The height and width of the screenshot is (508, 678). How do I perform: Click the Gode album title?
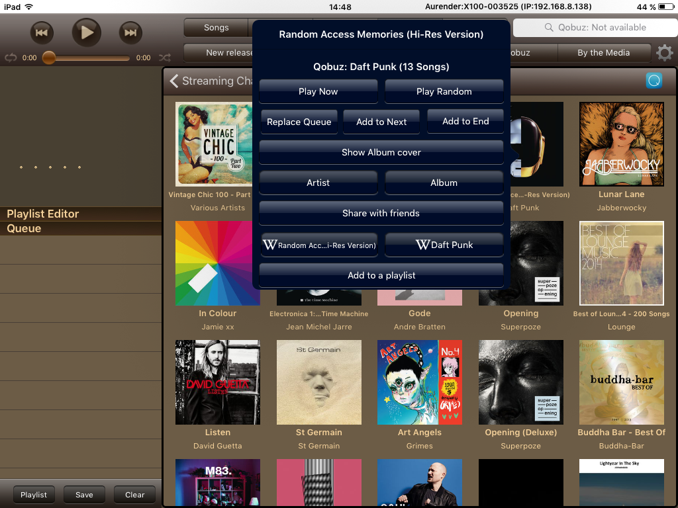coord(419,313)
